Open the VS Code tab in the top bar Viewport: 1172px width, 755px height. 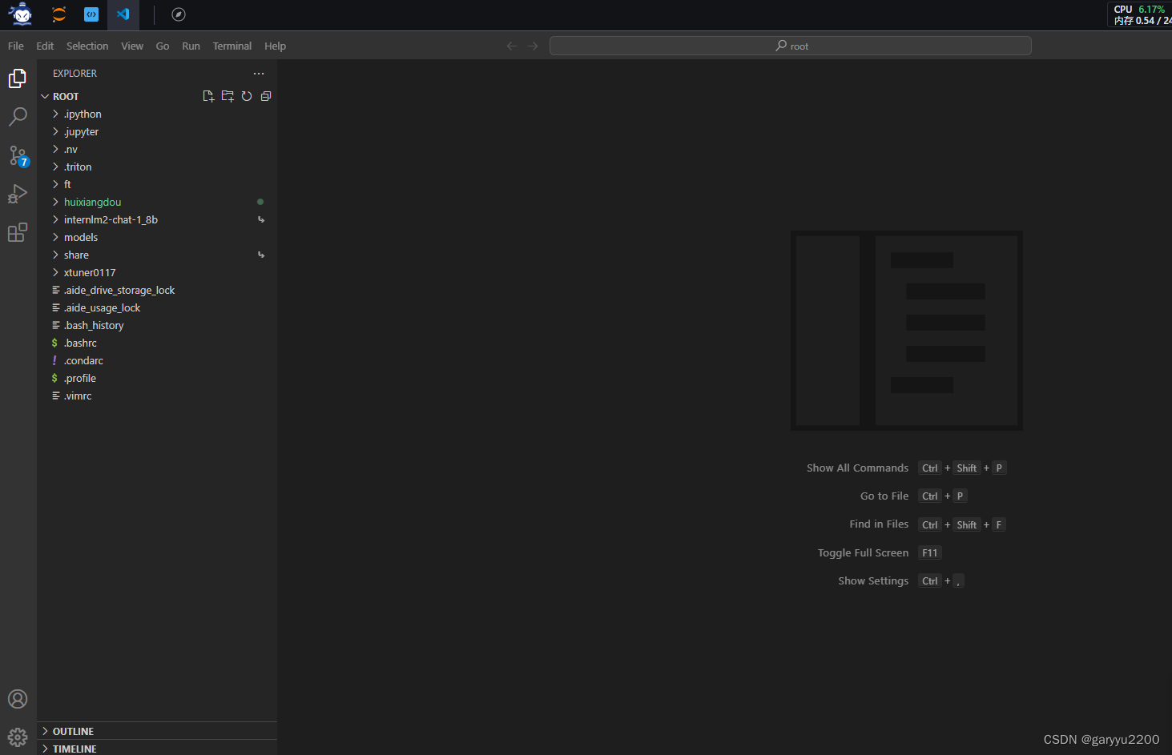122,14
